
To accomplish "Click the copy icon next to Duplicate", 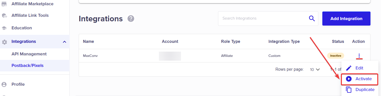I will click(349, 90).
